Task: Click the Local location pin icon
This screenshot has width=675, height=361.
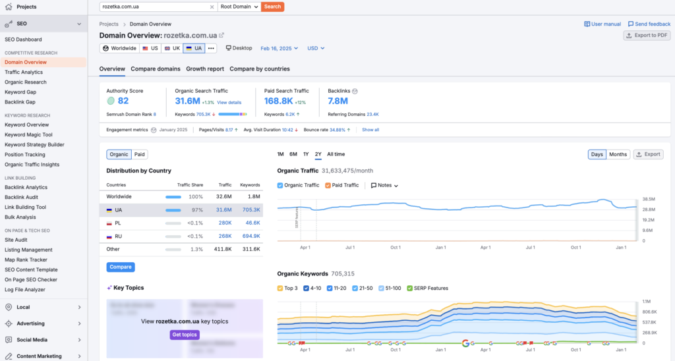Action: (9, 307)
